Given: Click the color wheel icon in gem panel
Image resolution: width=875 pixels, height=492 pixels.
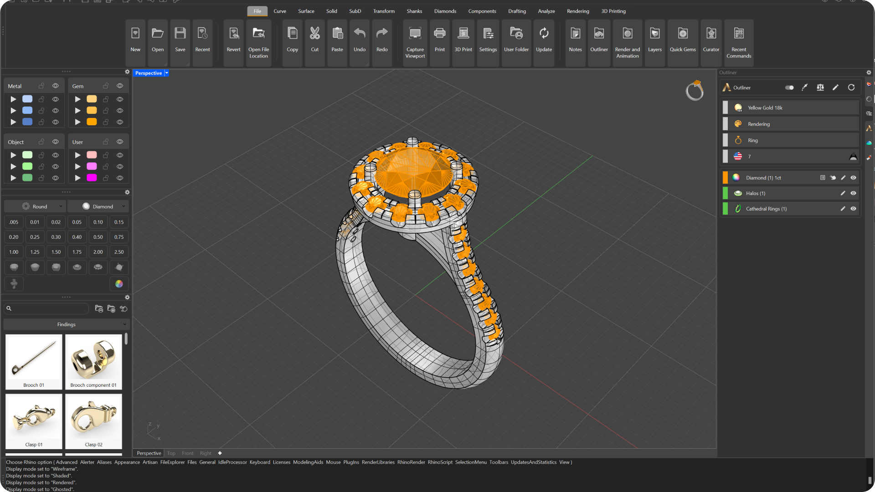Looking at the screenshot, I should 119,284.
